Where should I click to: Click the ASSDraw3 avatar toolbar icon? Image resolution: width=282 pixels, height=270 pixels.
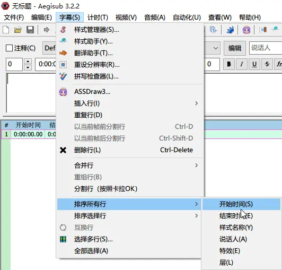tap(246, 30)
